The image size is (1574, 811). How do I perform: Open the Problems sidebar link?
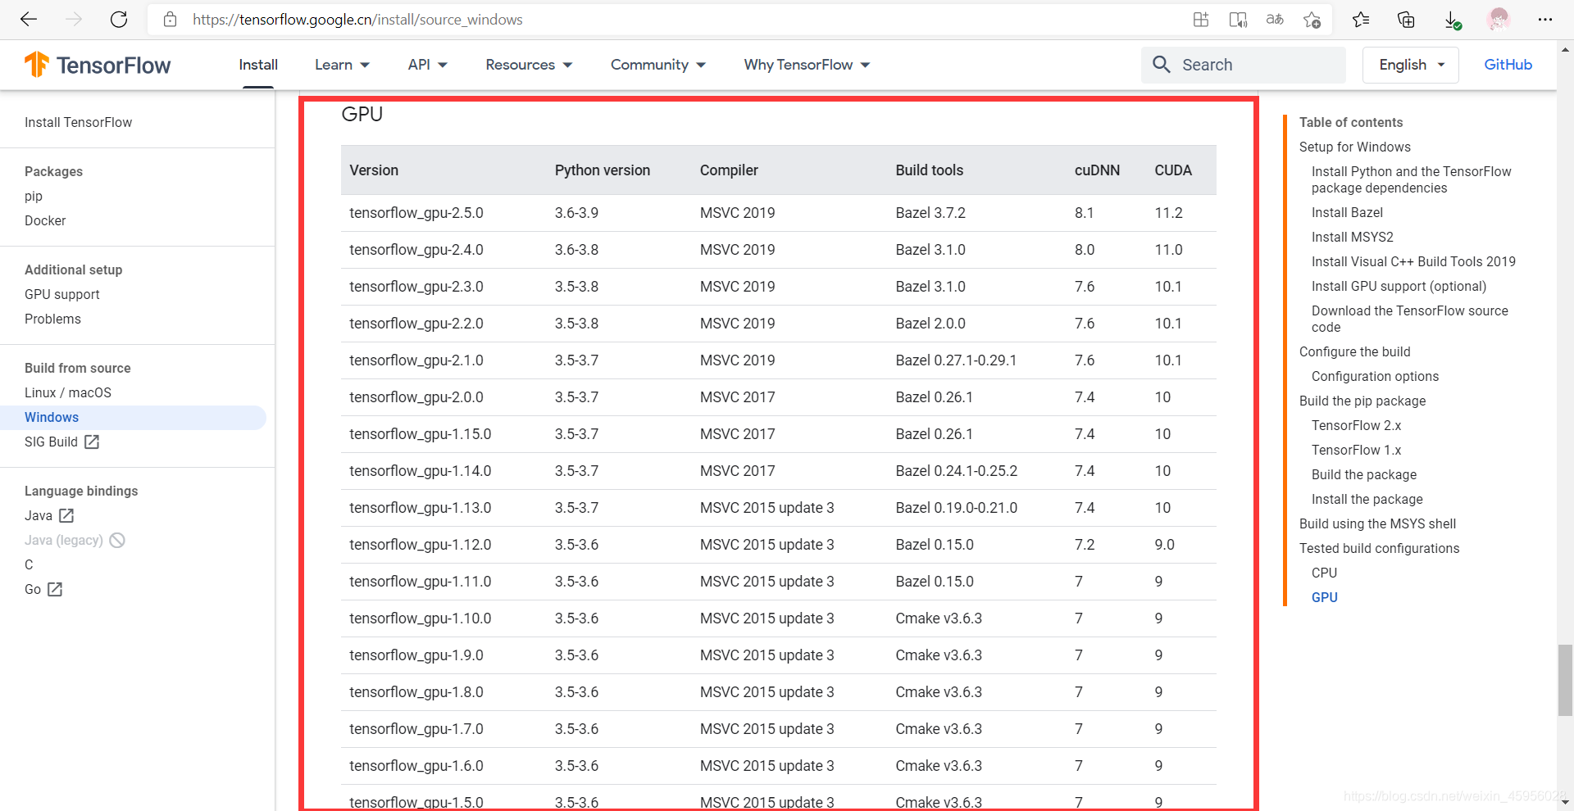(52, 319)
